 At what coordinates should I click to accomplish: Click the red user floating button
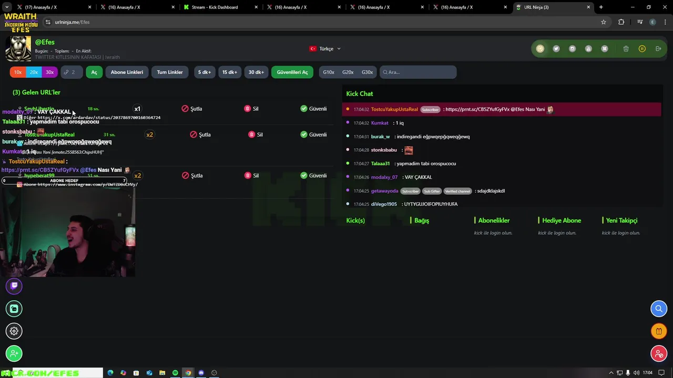(659, 354)
